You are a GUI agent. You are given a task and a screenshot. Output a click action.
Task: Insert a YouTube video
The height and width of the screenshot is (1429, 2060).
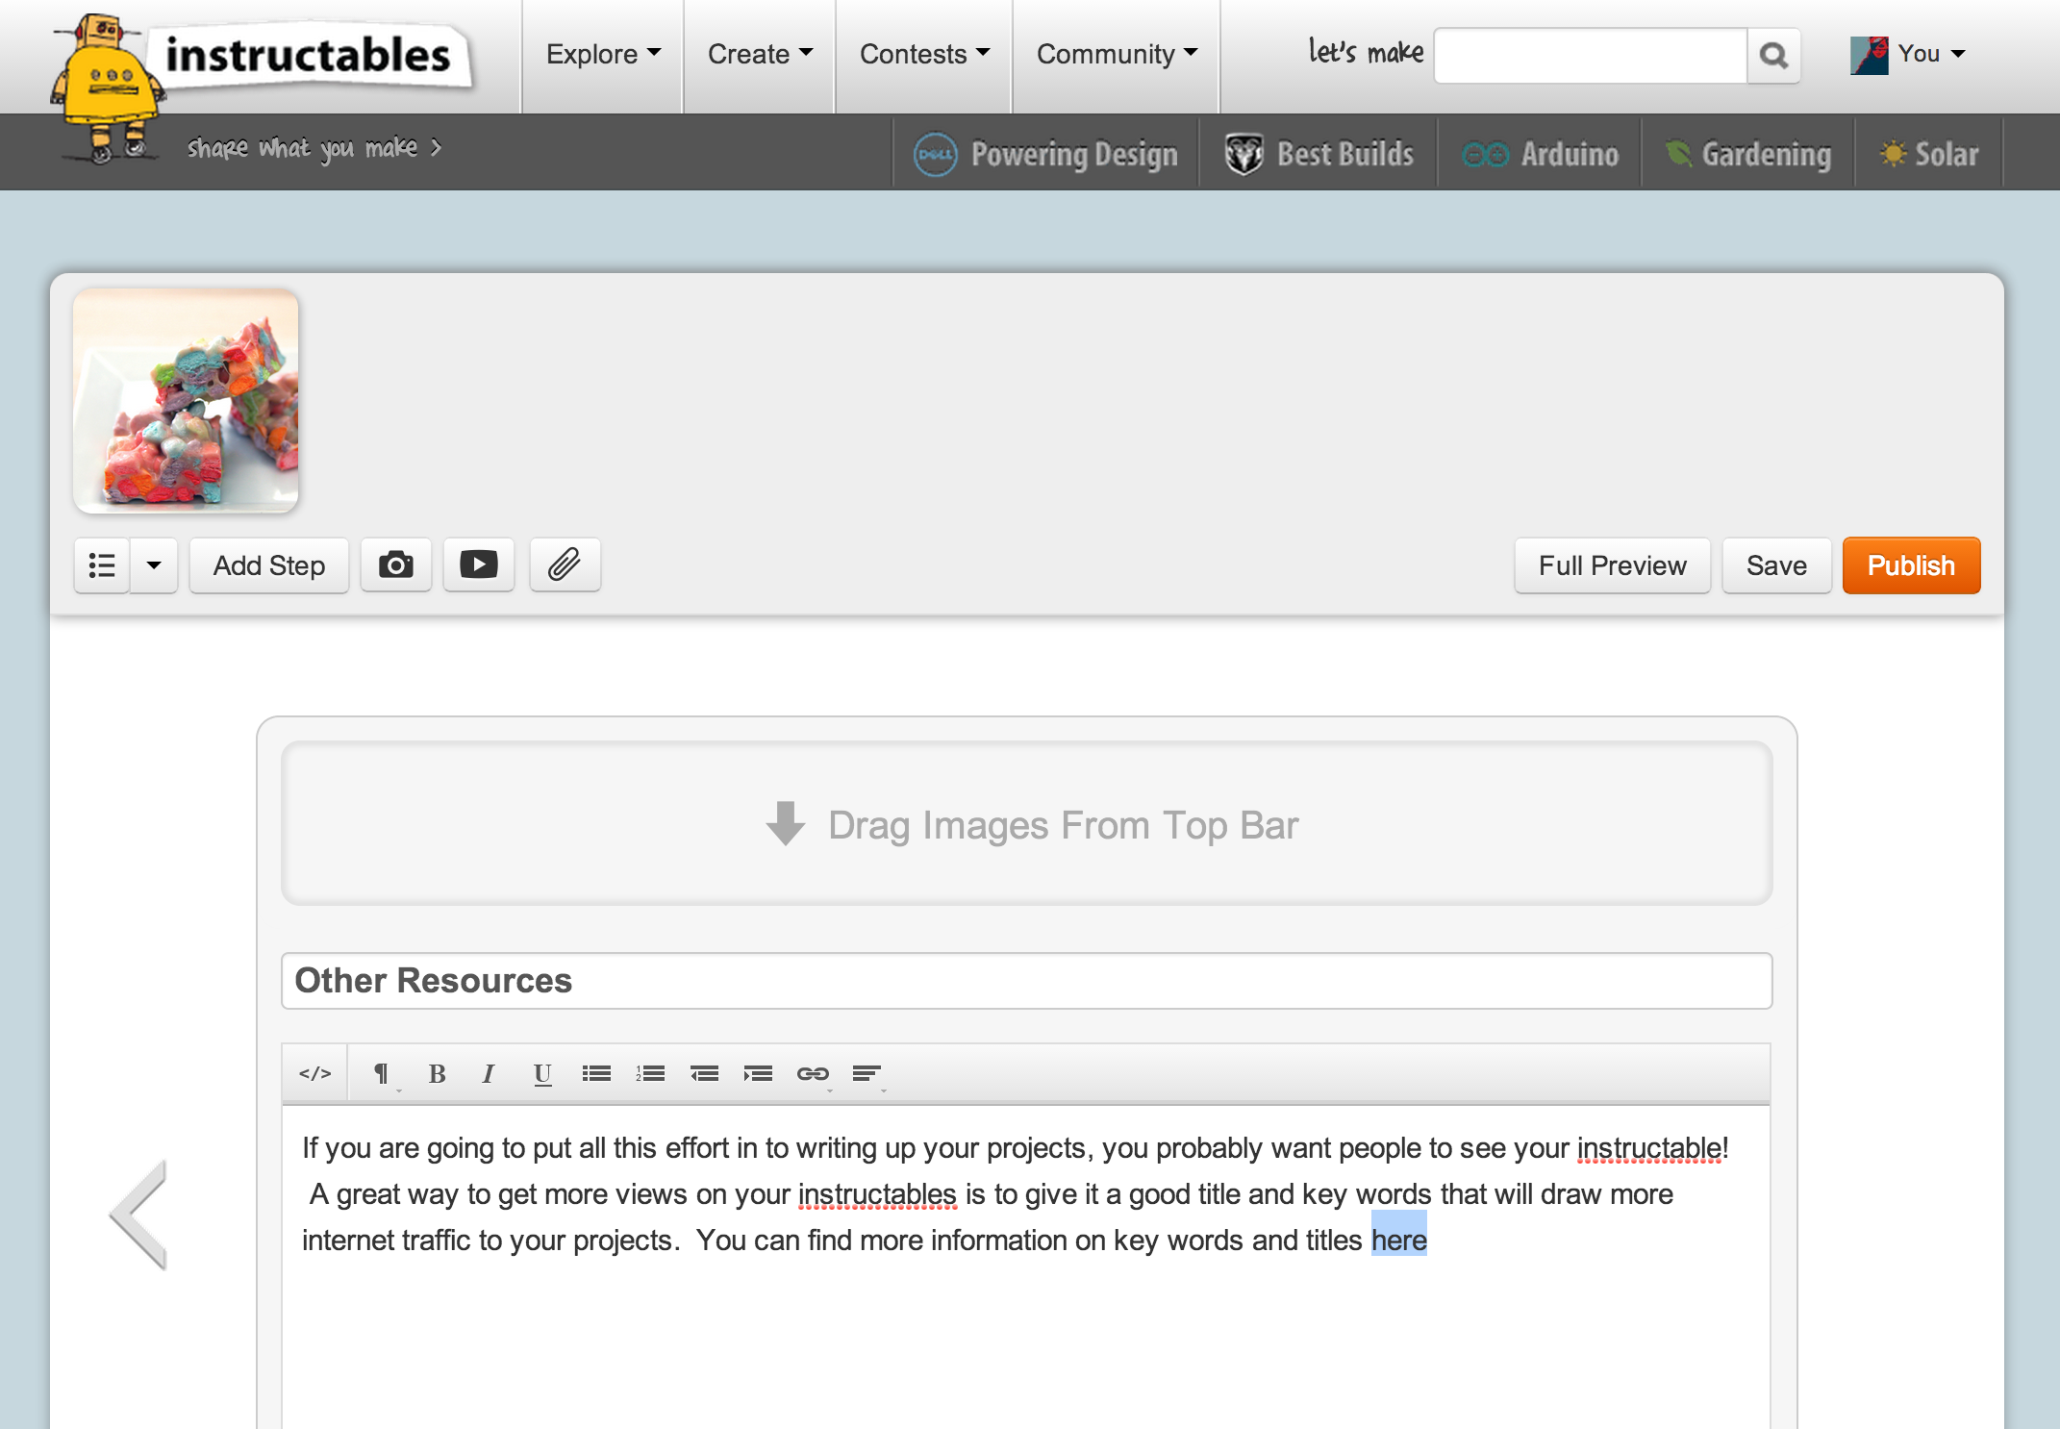[478, 565]
